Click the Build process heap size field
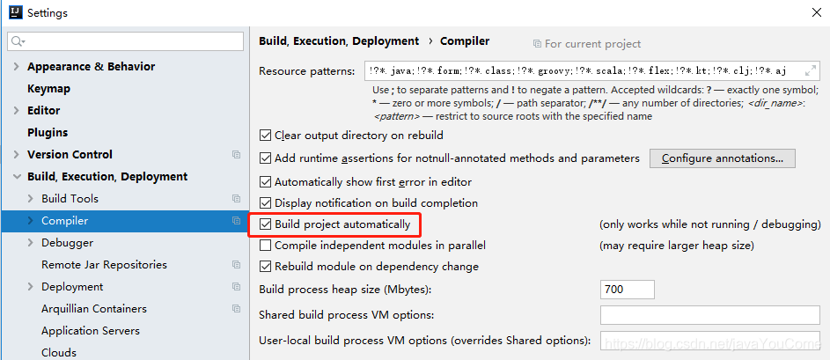Viewport: 830px width, 360px height. 627,290
